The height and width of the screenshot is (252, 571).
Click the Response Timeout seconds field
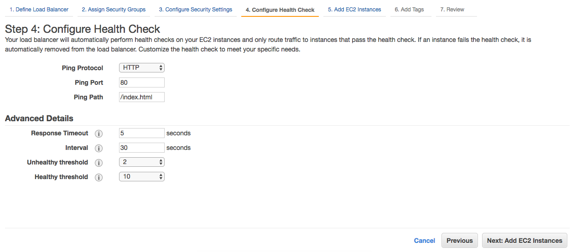141,133
